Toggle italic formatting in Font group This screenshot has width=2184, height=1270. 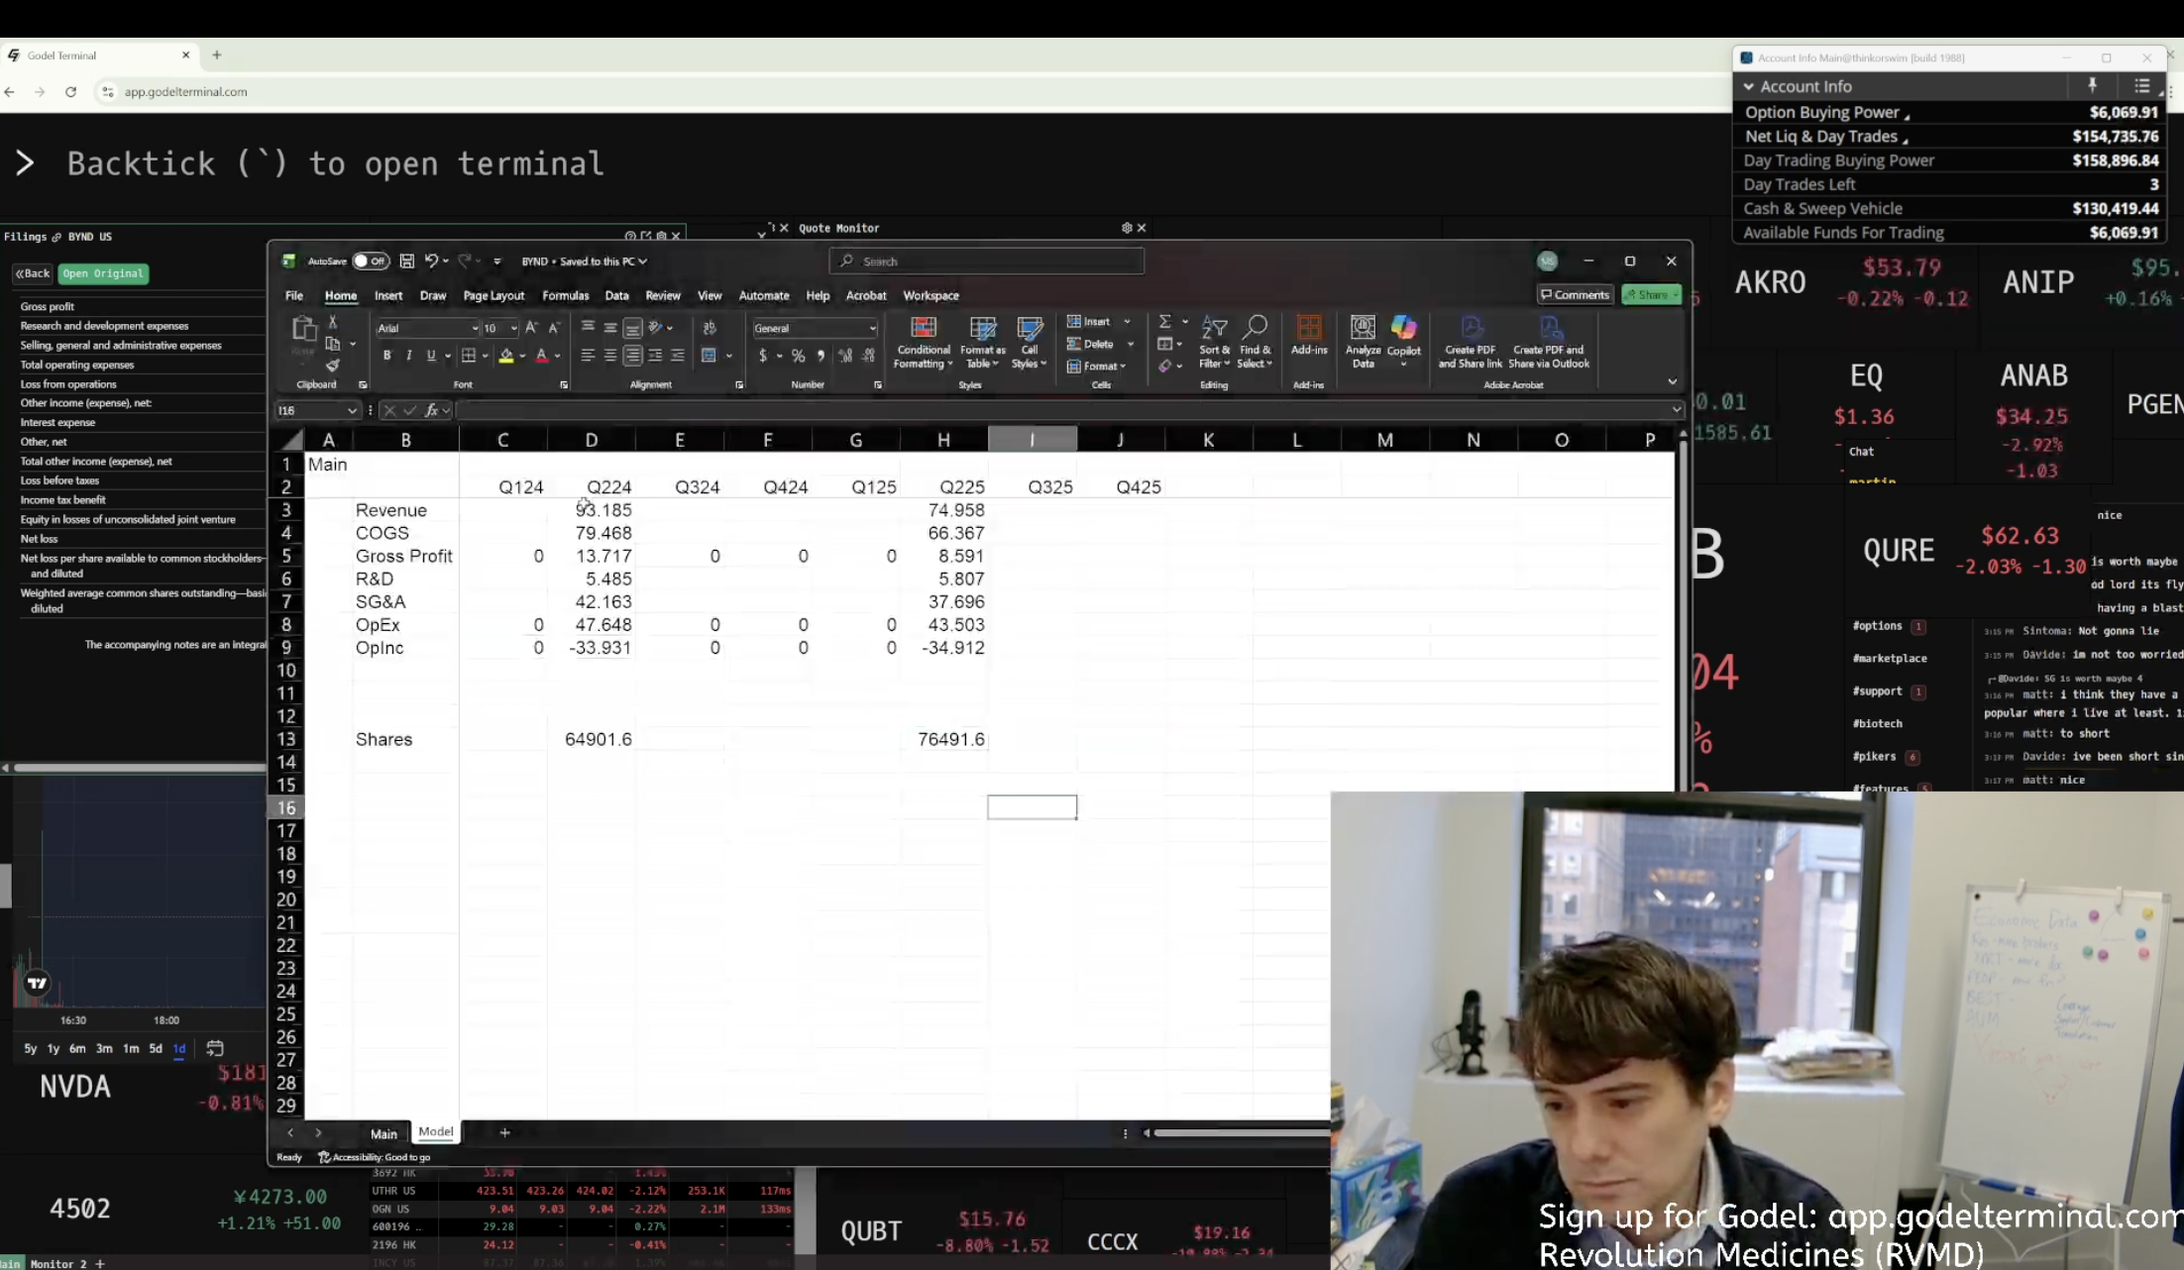click(408, 356)
